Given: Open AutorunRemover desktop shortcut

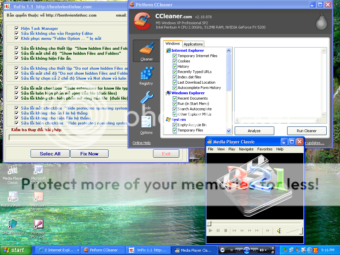Looking at the screenshot, I should coord(13,200).
